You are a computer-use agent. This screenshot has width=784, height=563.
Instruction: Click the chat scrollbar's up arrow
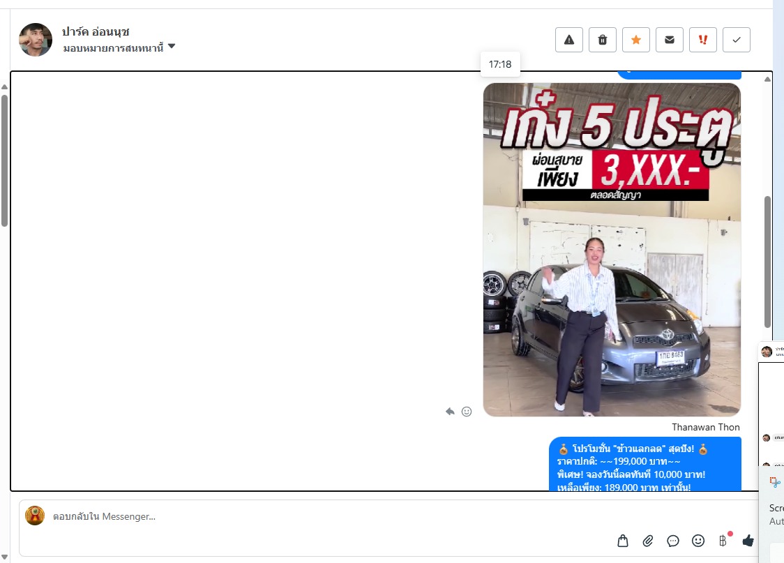(x=768, y=80)
